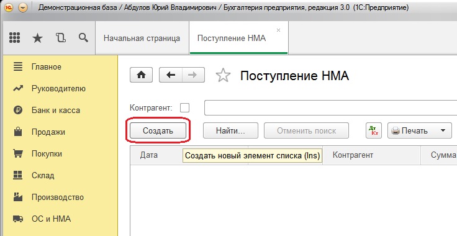This screenshot has height=236, width=457.
Task: Open the Производство section
Action: tap(57, 197)
